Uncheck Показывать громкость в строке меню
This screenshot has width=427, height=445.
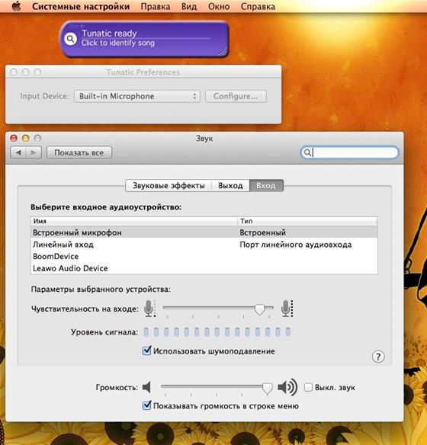(146, 405)
